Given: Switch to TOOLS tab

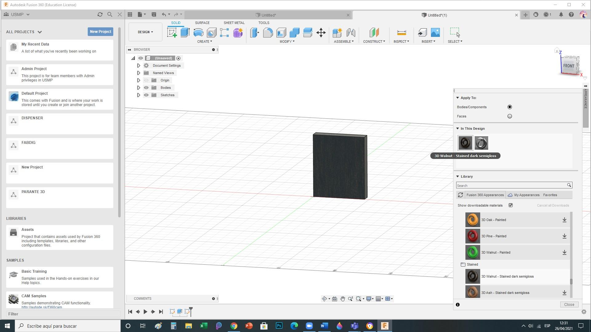Looking at the screenshot, I should pos(264,23).
